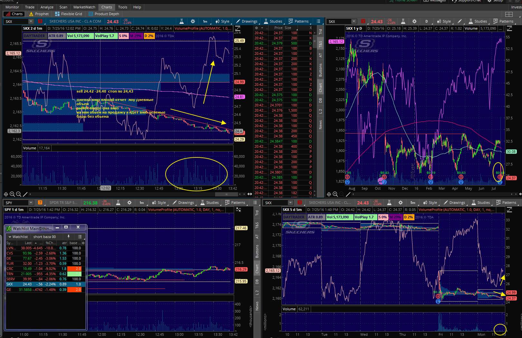Open the Scan tab
This screenshot has height=338, width=522.
coord(63,7)
